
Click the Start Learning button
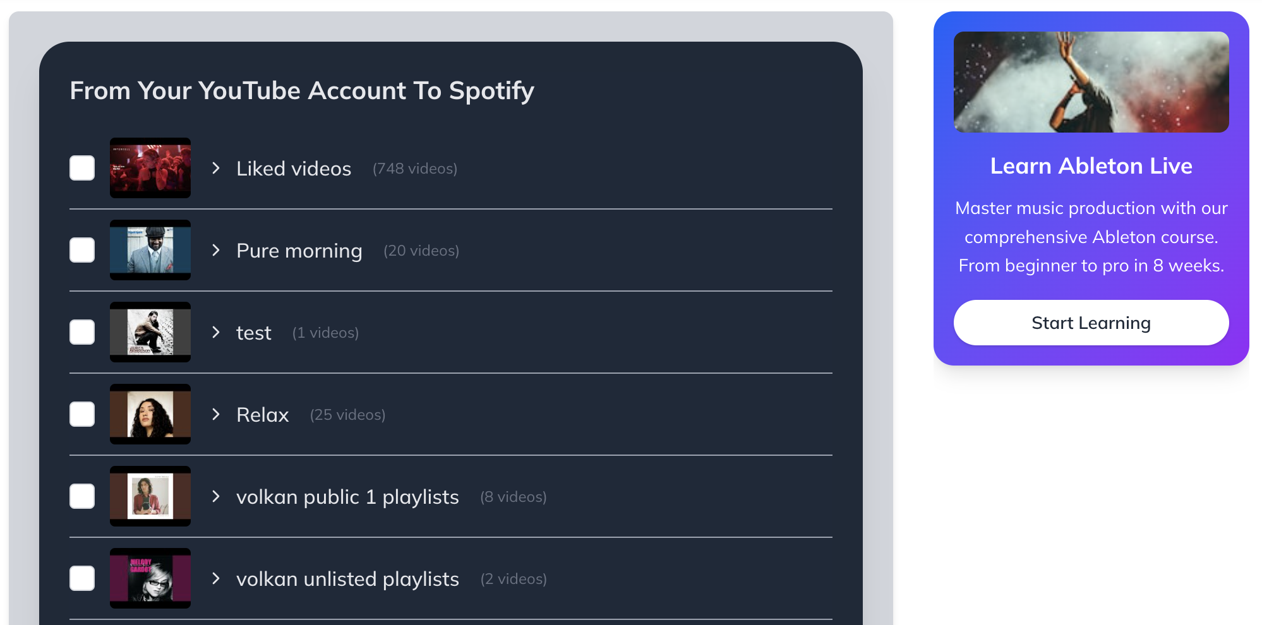coord(1091,323)
